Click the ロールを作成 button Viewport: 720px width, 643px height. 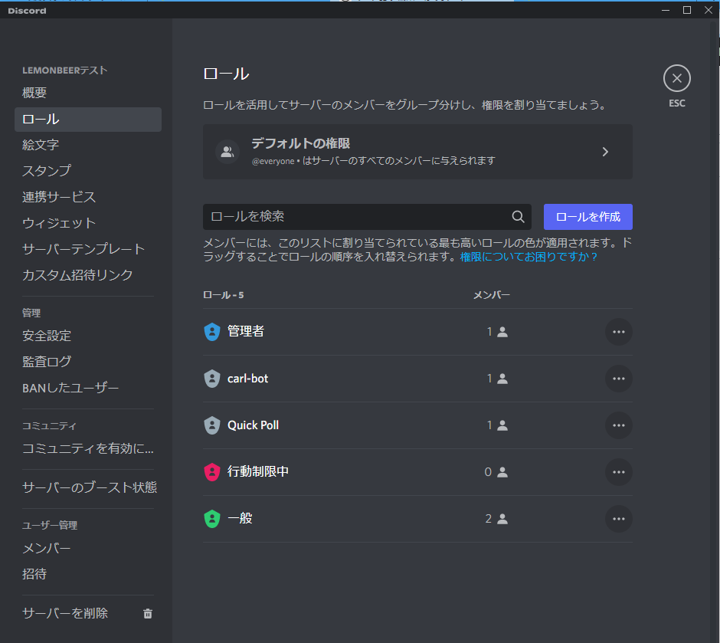(x=587, y=217)
